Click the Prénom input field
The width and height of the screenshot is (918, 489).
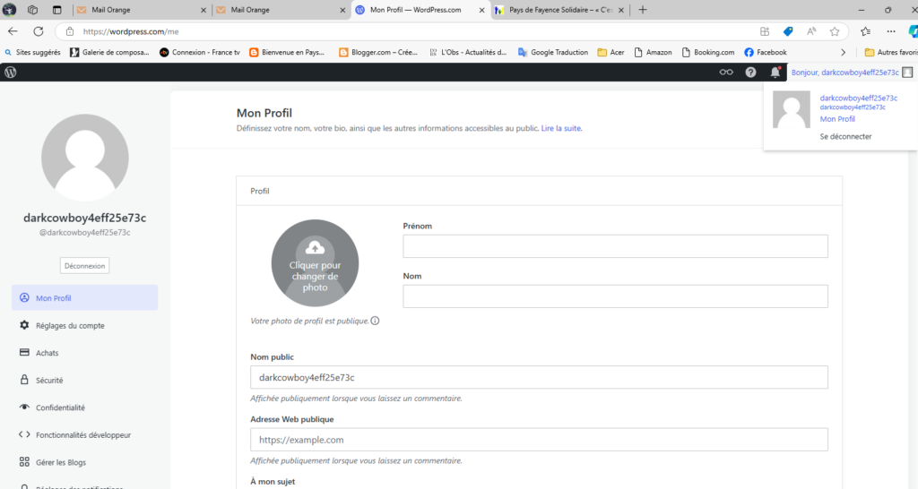point(615,246)
